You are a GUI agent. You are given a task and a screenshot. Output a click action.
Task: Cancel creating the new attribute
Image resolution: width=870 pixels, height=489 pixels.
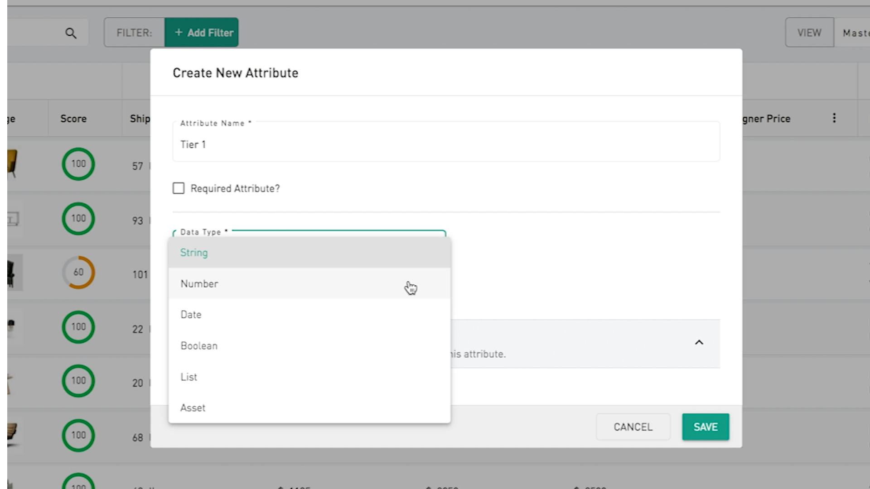[x=633, y=427]
